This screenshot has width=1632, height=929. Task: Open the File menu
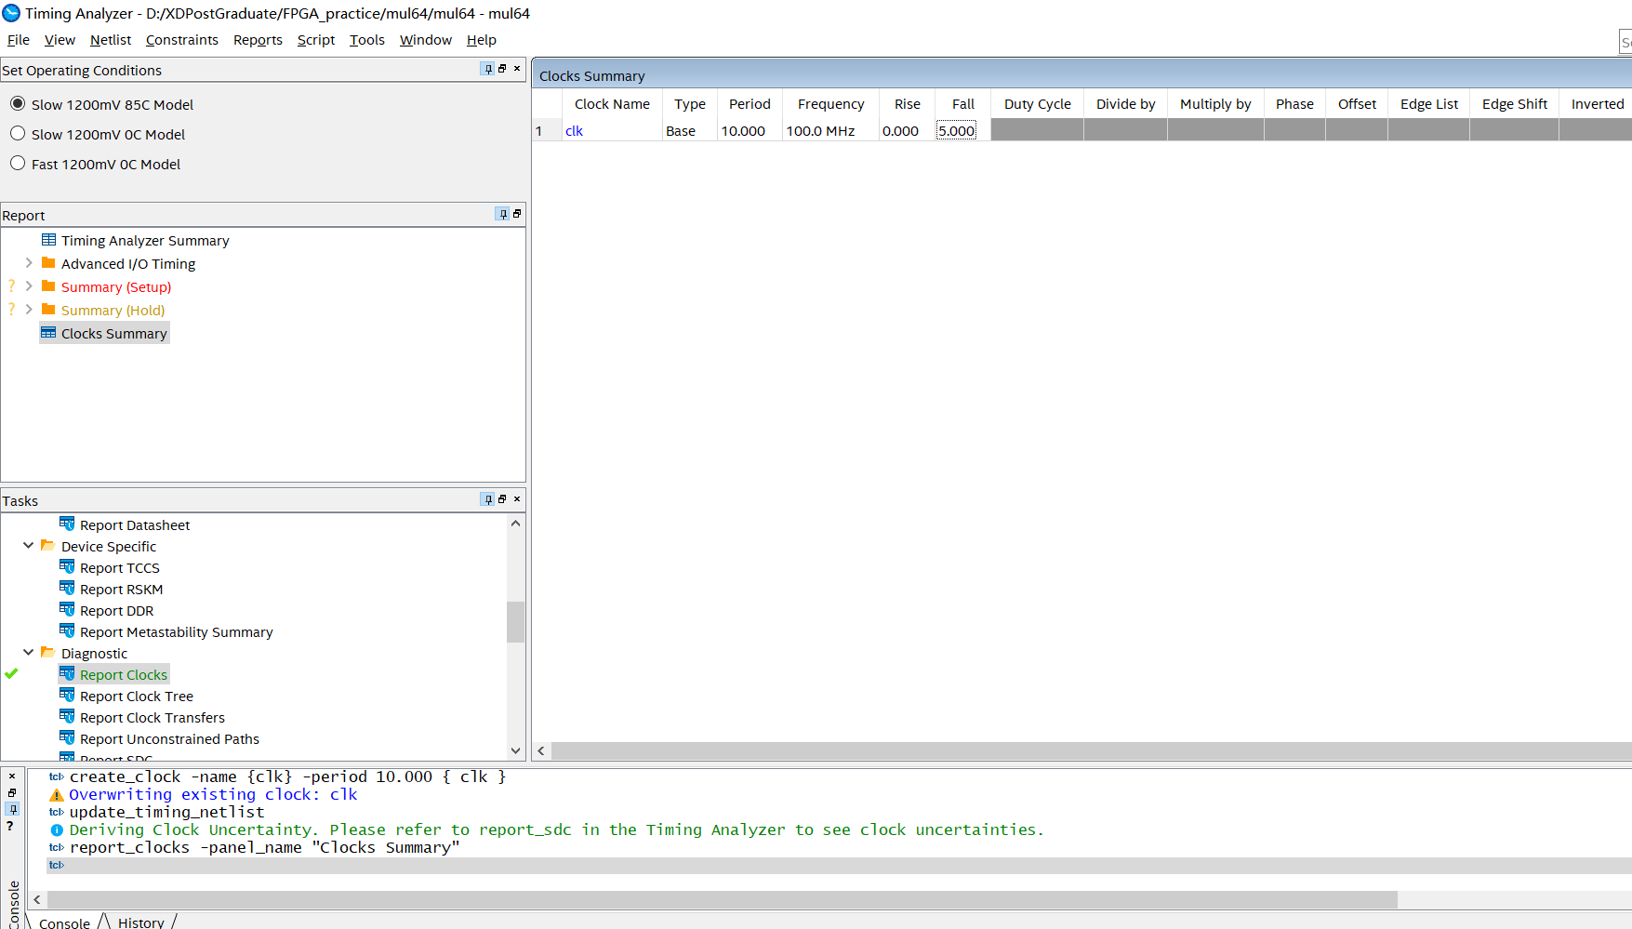click(x=19, y=40)
